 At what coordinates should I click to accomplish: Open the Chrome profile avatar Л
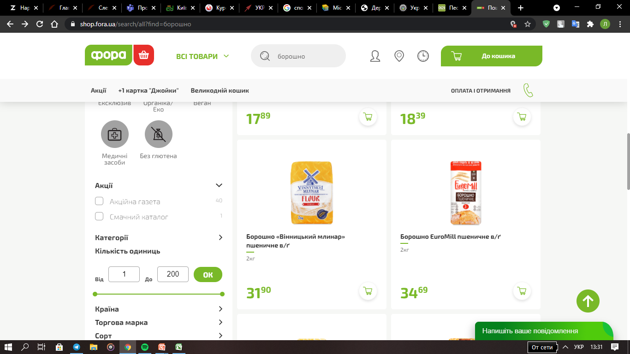(x=605, y=24)
